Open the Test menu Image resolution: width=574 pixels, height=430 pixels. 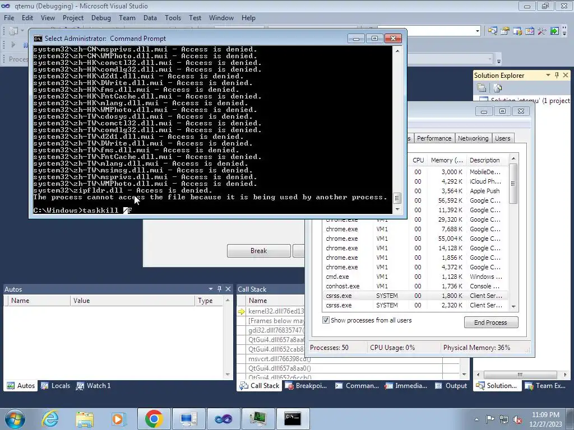coord(195,17)
